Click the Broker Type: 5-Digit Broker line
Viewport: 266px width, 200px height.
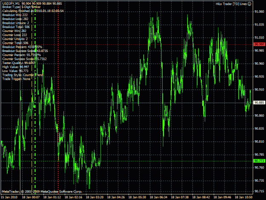pyautogui.click(x=21, y=7)
